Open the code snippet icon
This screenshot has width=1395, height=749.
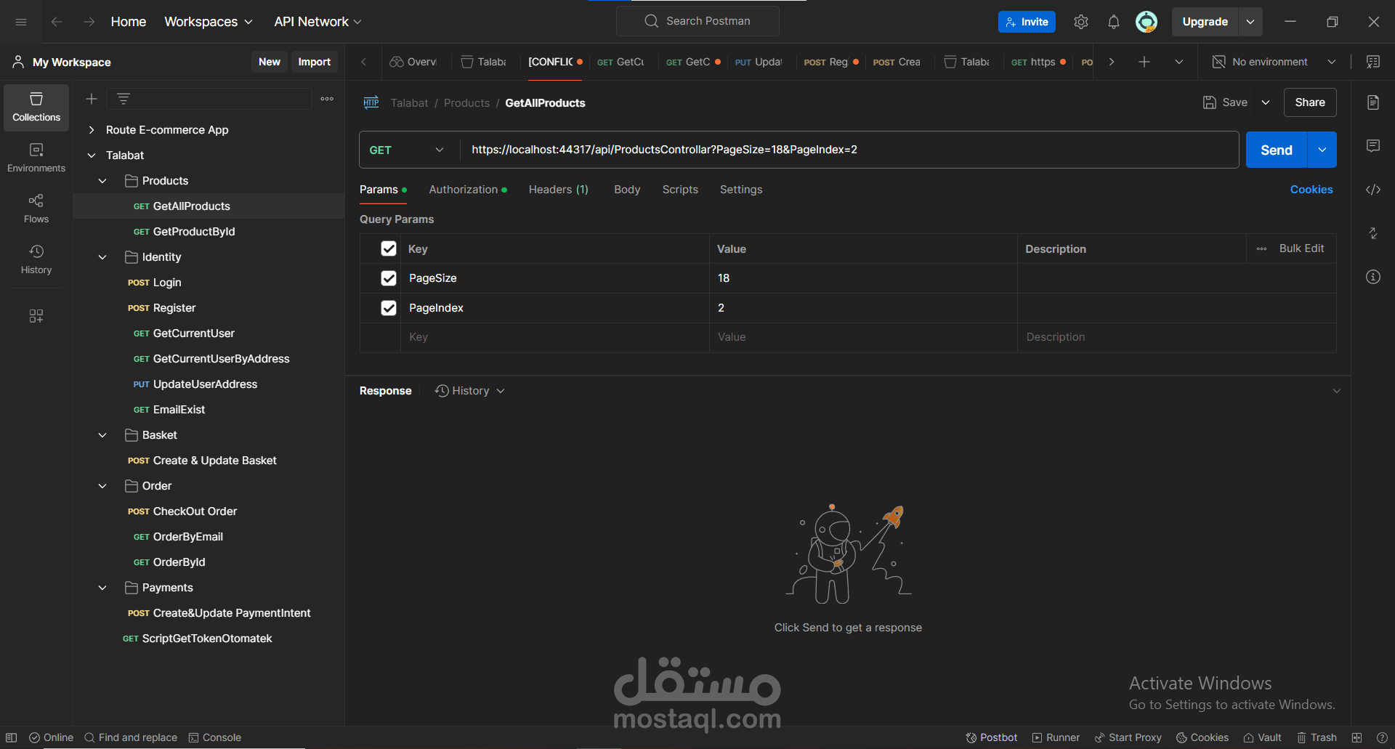pyautogui.click(x=1373, y=190)
